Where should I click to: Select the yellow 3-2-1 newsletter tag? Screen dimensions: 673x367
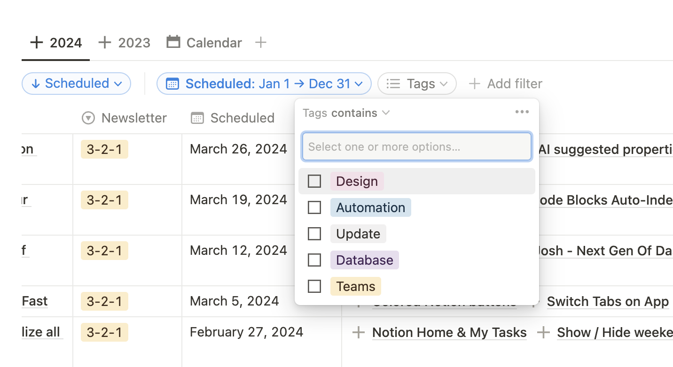[104, 149]
